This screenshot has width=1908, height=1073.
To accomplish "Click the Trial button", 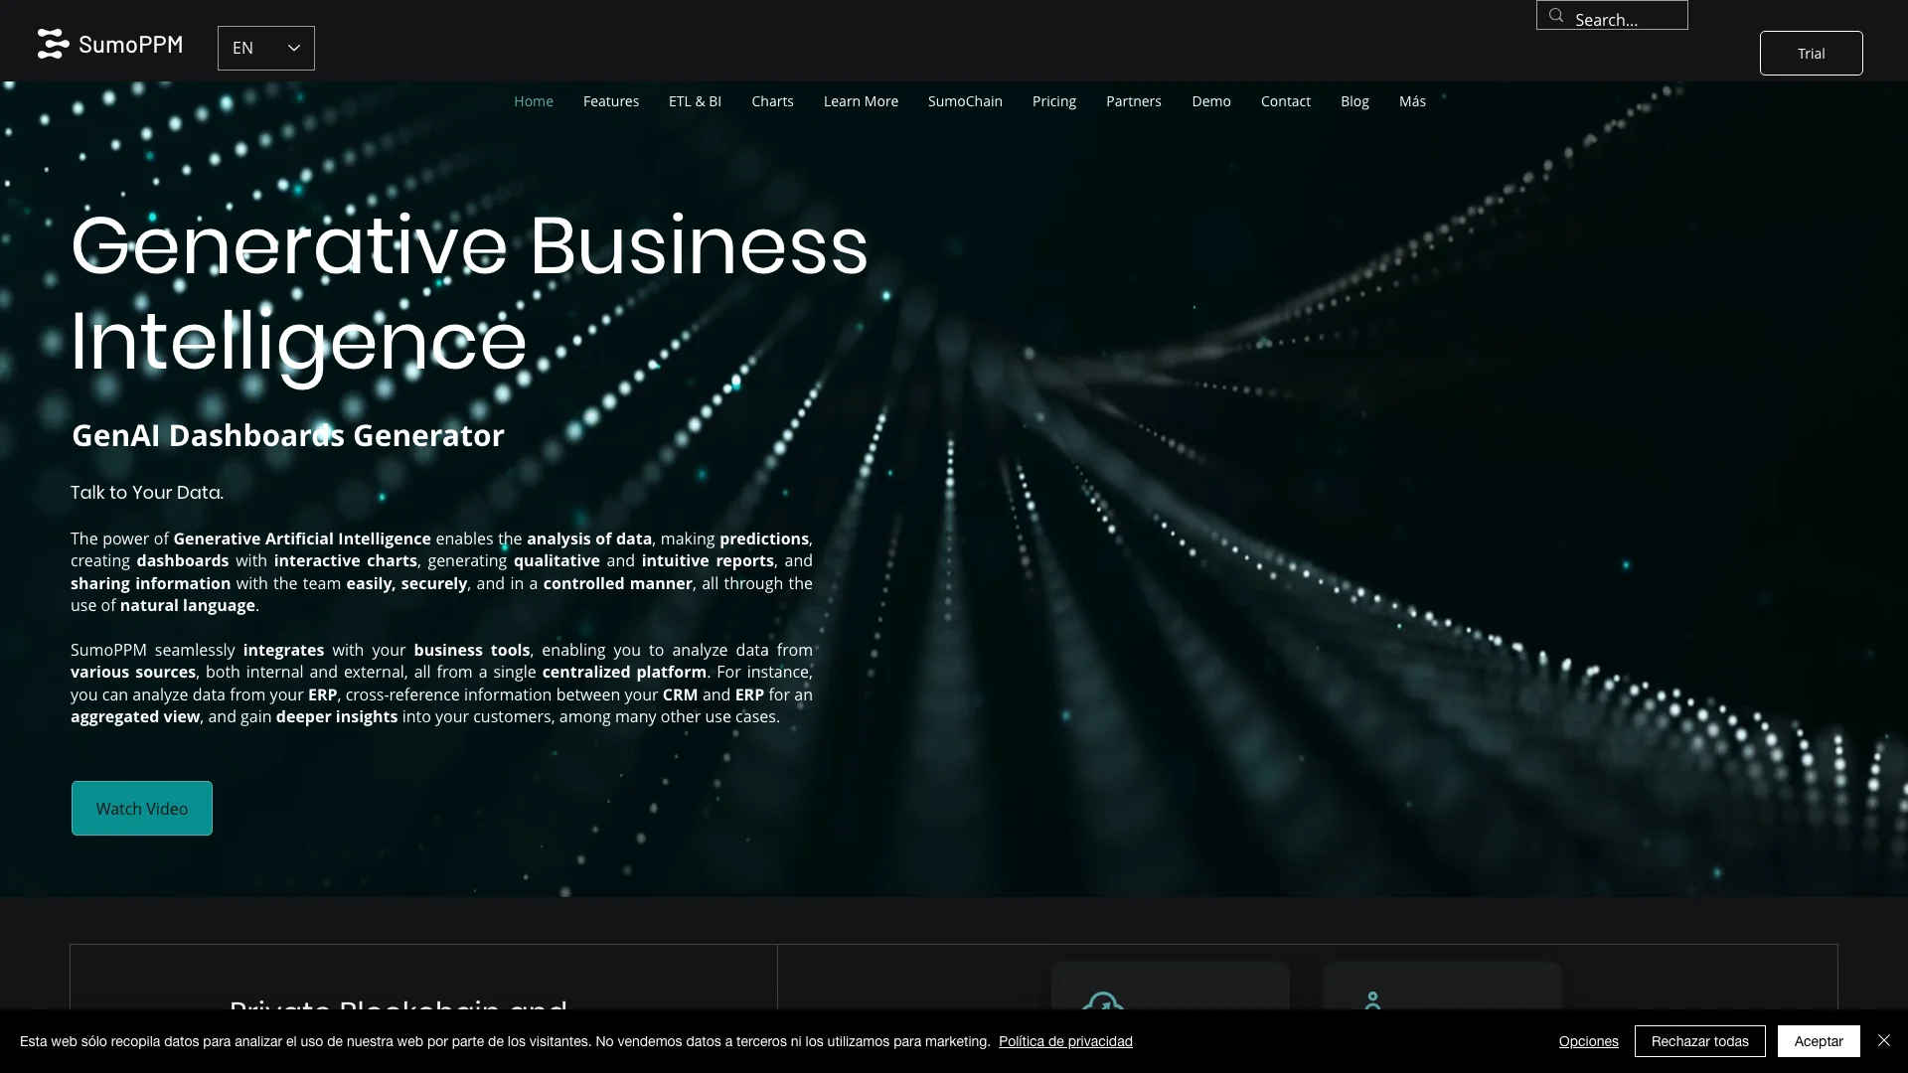I will point(1811,53).
